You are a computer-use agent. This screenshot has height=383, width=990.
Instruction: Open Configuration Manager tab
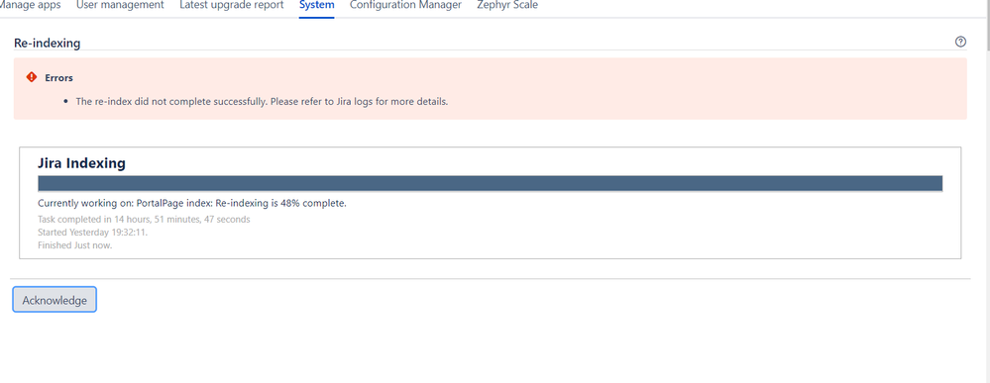(405, 5)
